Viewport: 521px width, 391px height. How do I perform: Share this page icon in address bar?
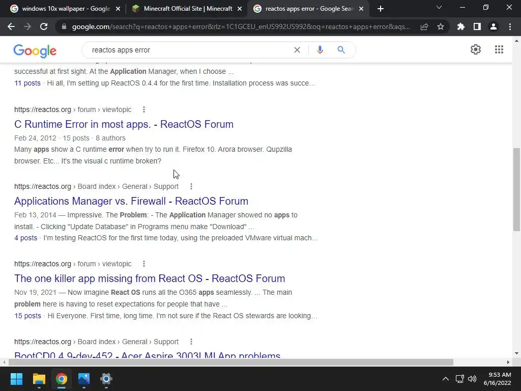tap(424, 26)
